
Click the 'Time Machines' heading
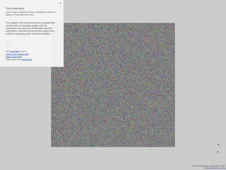click(x=15, y=8)
